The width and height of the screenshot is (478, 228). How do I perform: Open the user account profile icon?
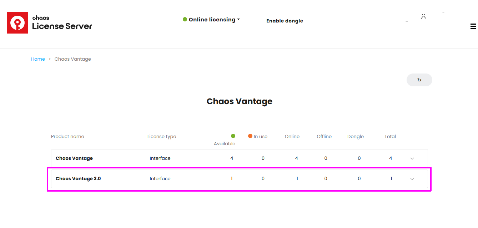coord(423,16)
